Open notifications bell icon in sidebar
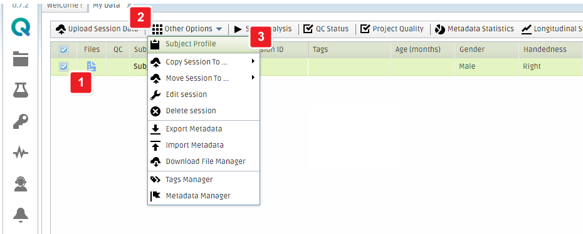The width and height of the screenshot is (583, 234). point(21,215)
